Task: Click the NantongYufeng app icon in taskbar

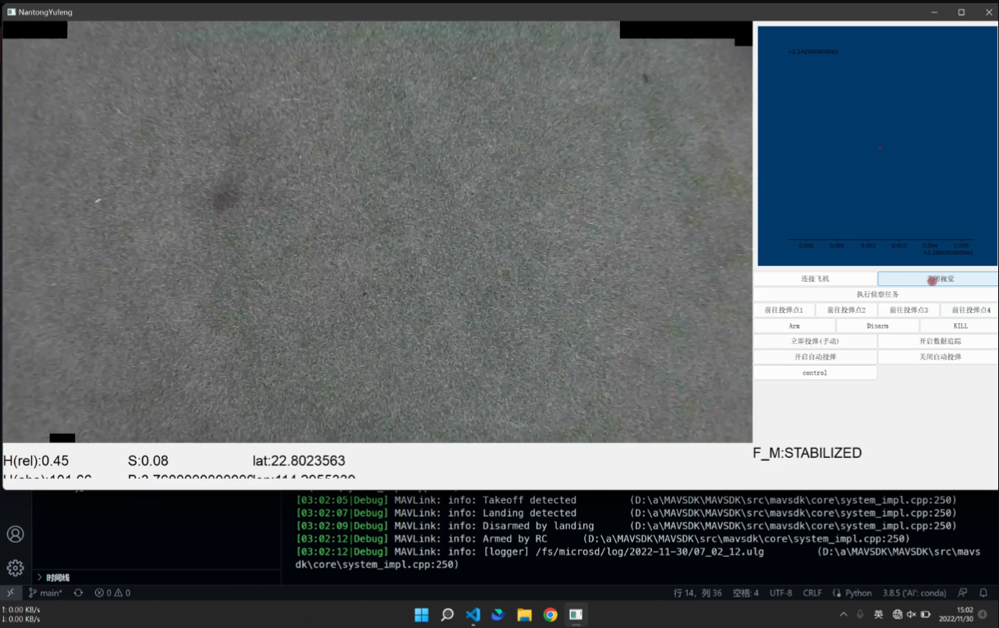Action: click(576, 615)
